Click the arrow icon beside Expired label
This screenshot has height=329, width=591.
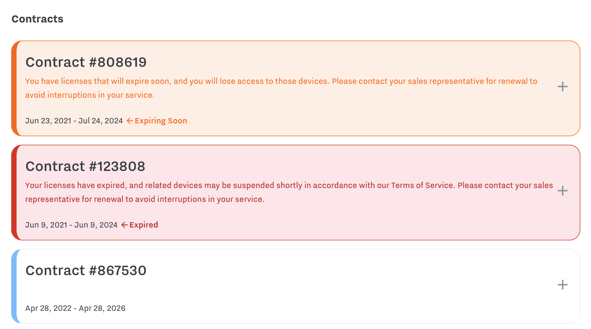125,225
